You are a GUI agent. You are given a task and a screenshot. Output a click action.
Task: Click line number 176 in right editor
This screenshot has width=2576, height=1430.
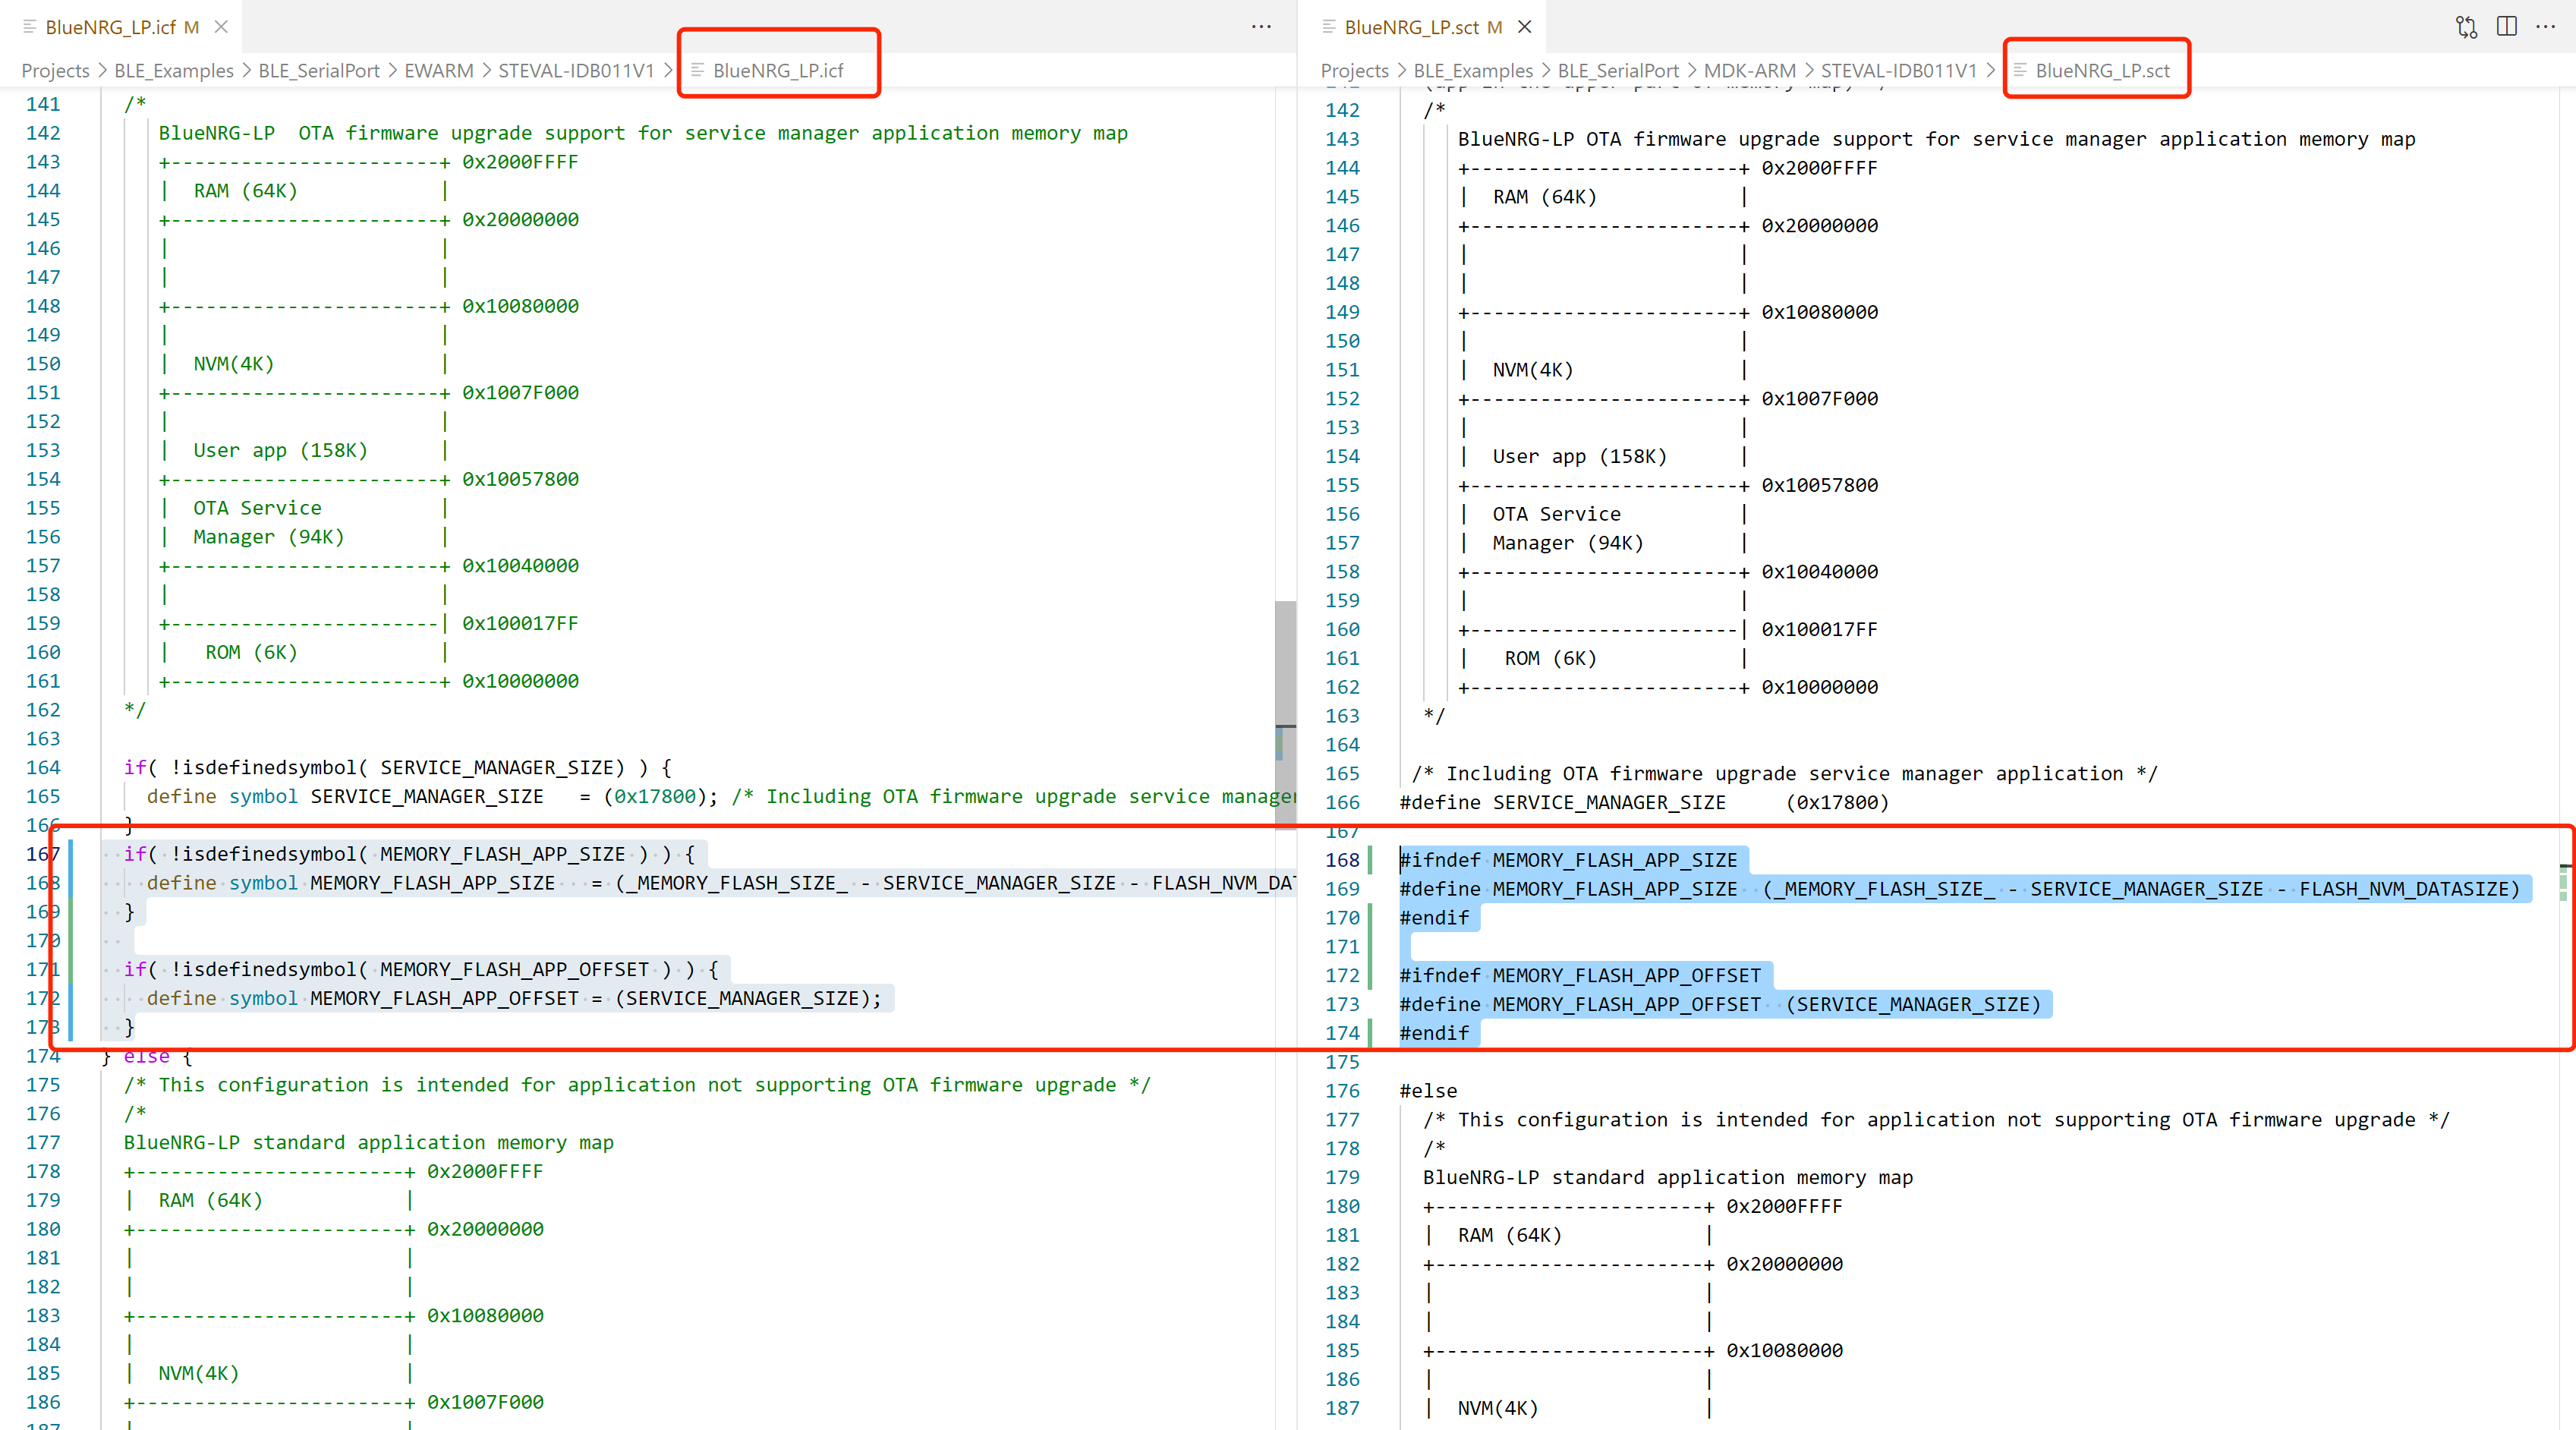pos(1342,1091)
